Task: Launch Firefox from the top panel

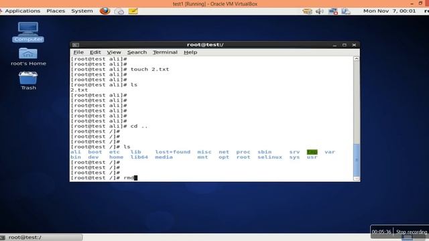Action: [105, 11]
